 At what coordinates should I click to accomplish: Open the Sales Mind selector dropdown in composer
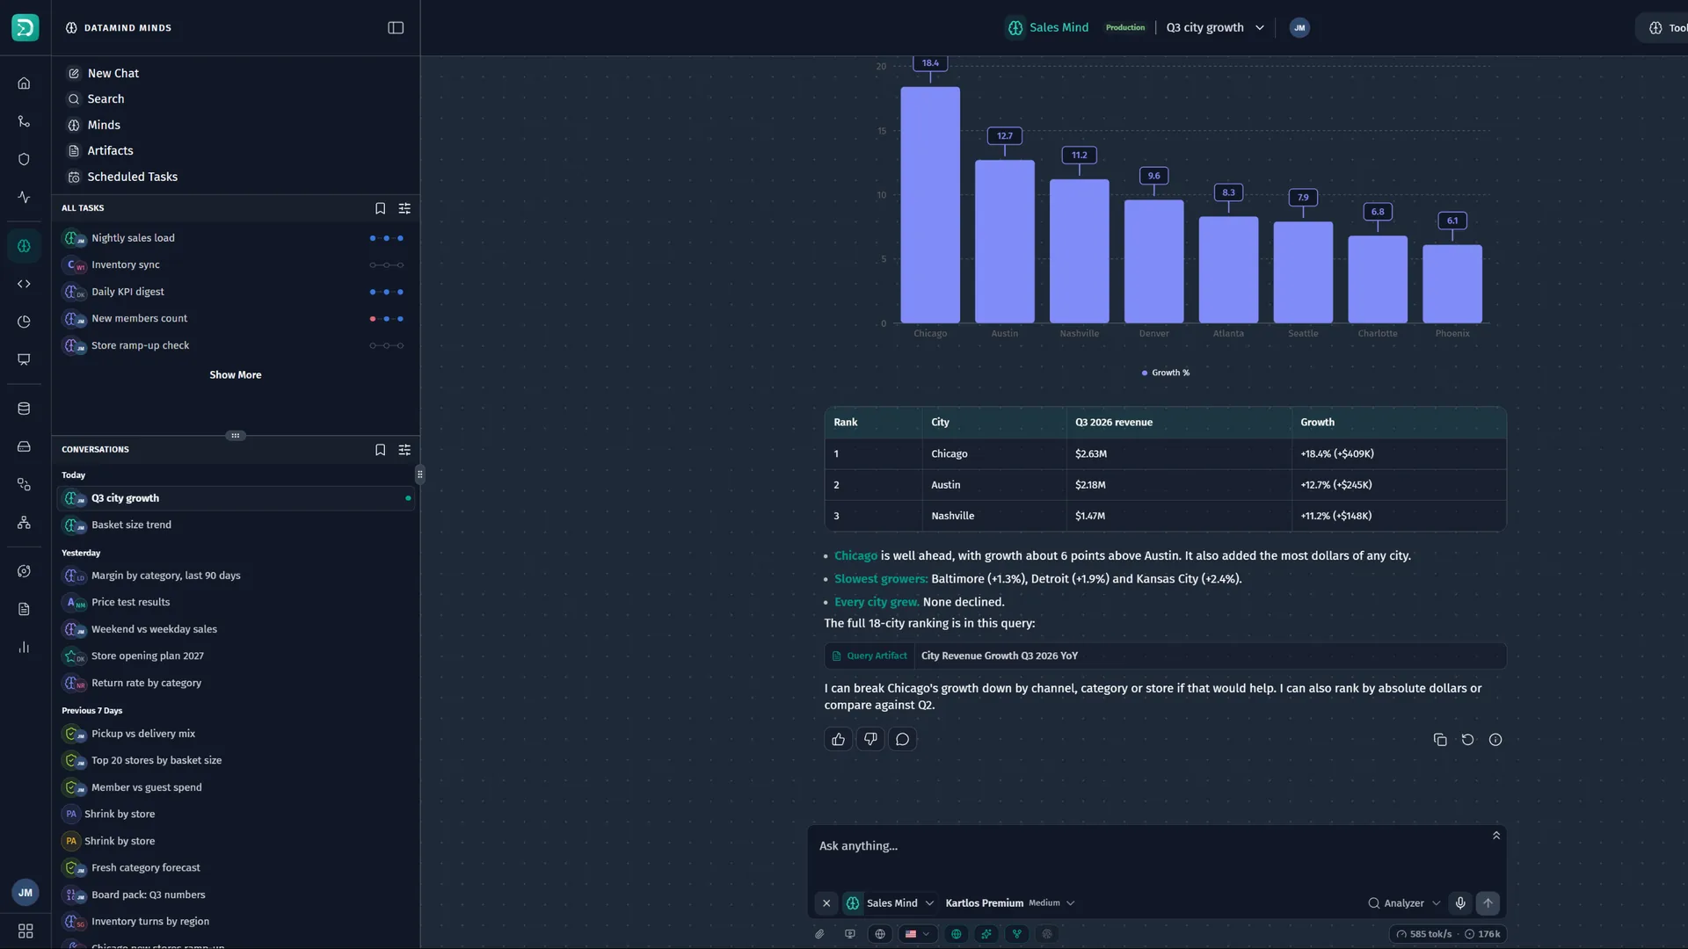click(x=891, y=903)
